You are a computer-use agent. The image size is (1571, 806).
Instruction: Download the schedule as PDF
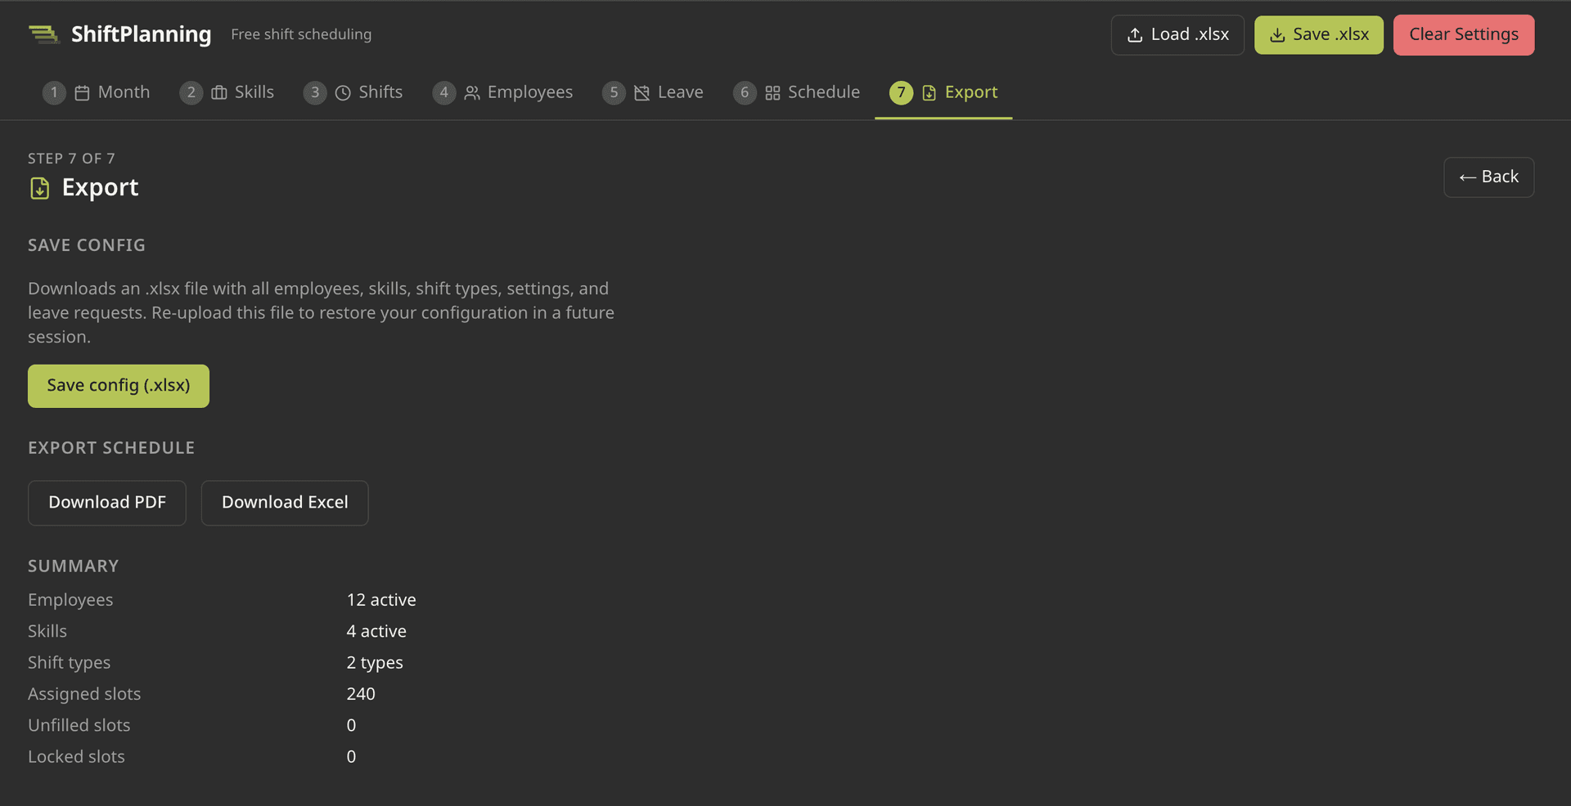(107, 503)
